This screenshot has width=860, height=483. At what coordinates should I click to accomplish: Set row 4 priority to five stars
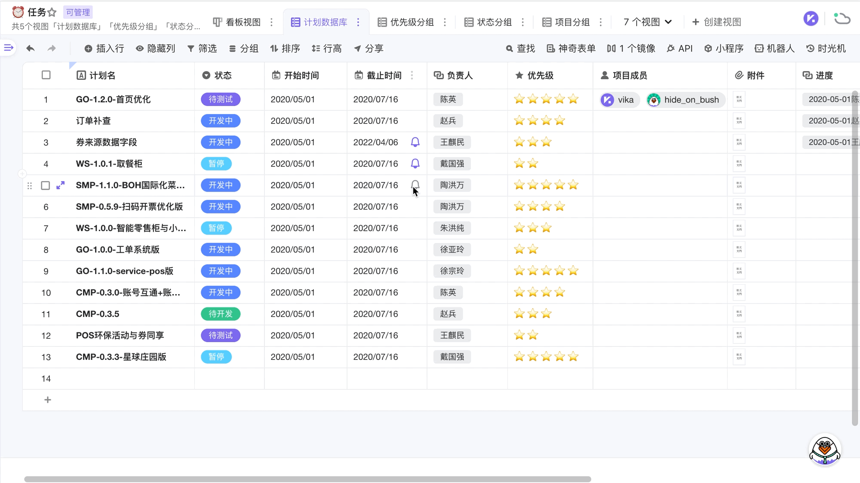[573, 164]
